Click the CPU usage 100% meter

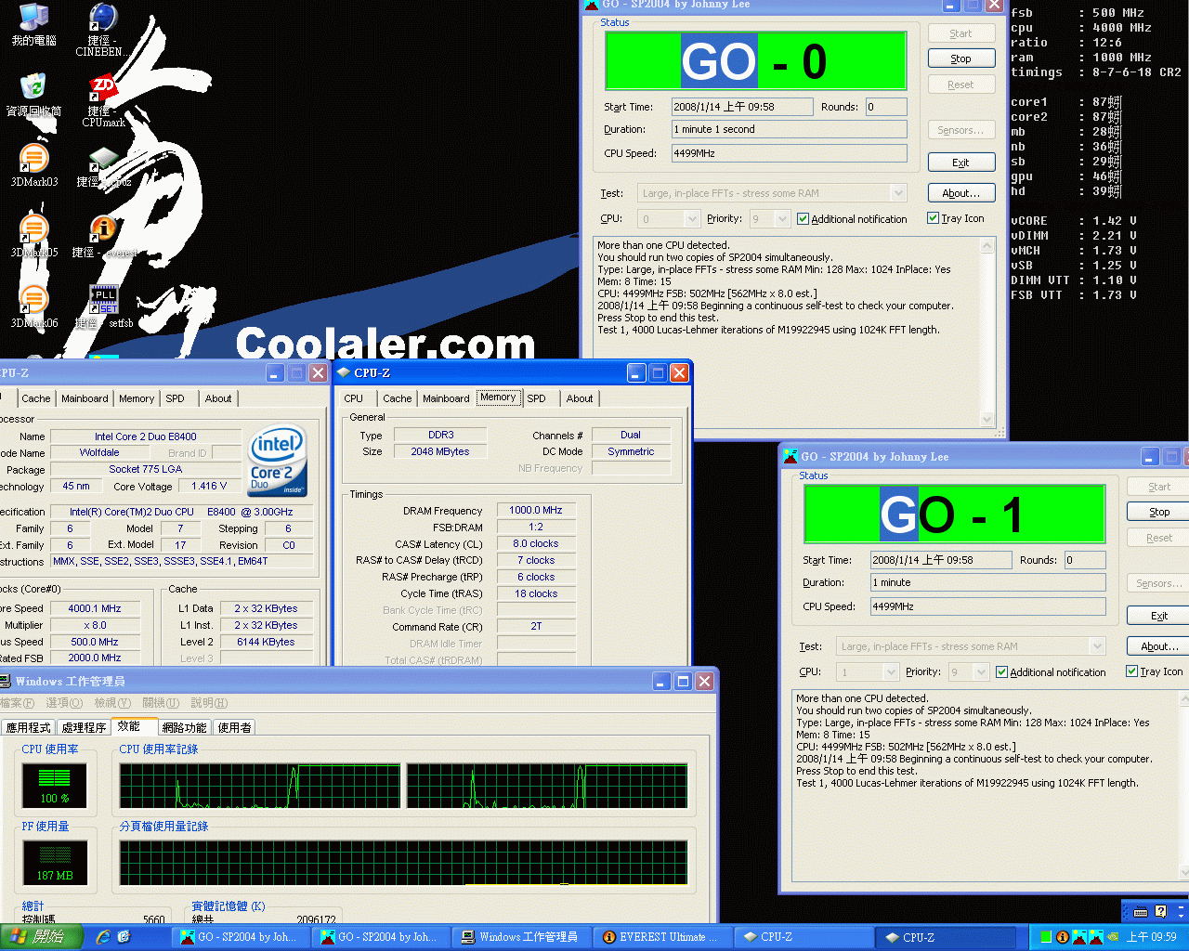[x=55, y=786]
